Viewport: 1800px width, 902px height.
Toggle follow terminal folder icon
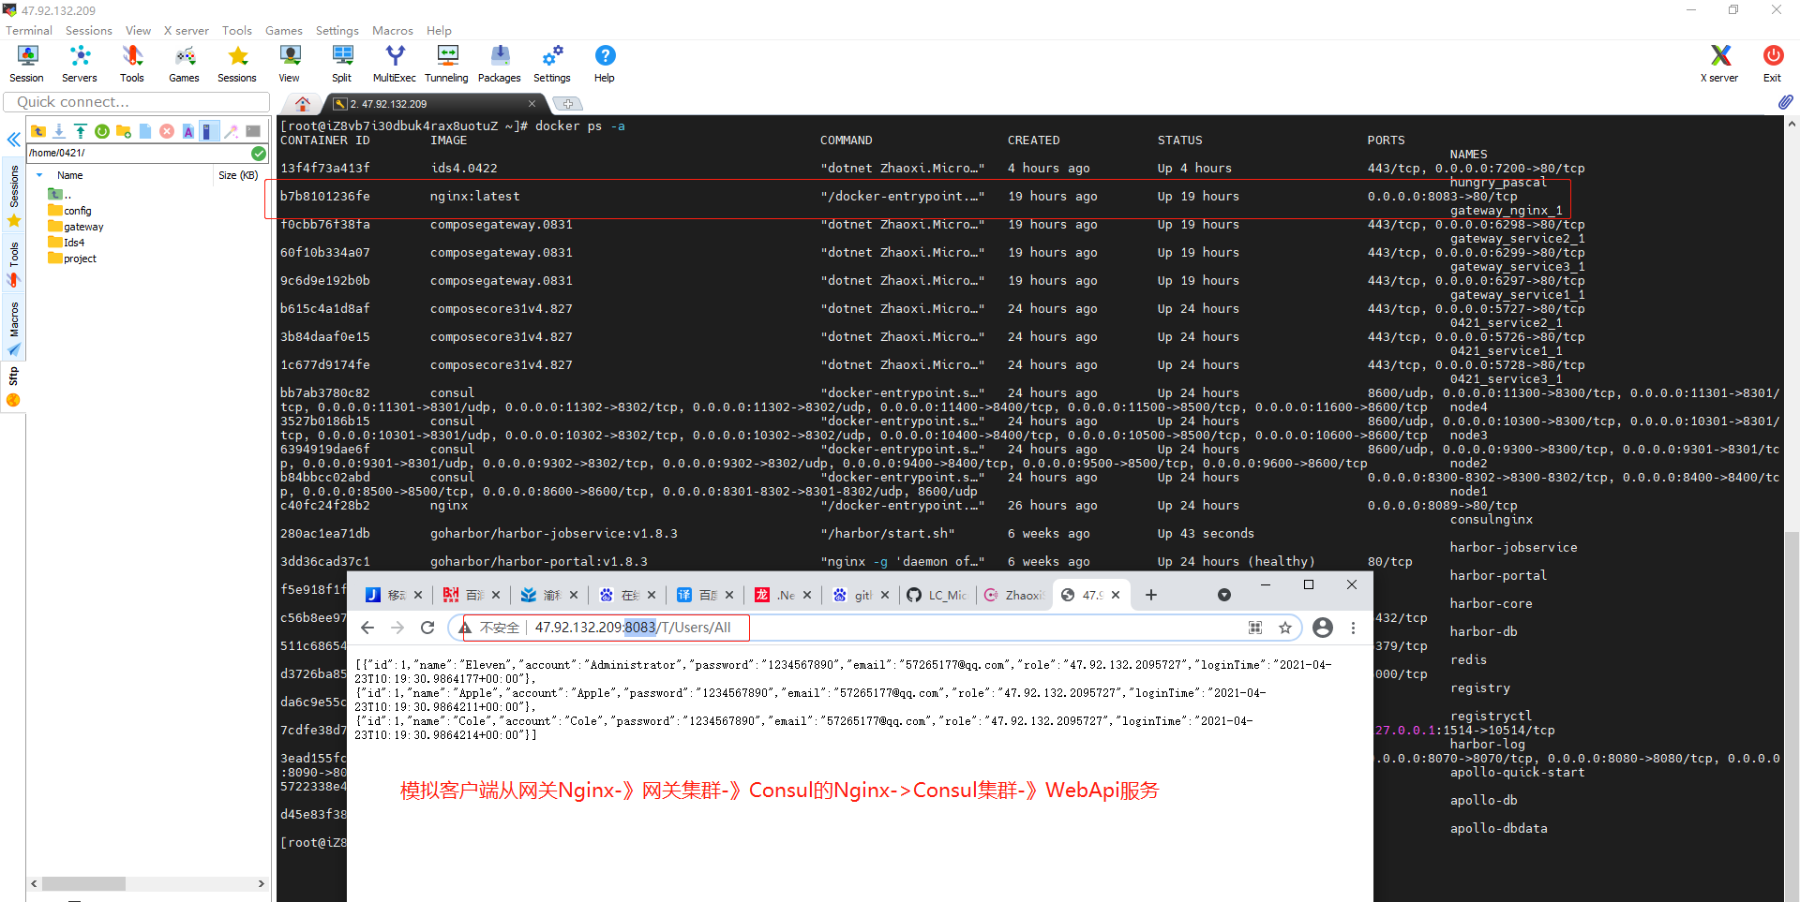210,131
